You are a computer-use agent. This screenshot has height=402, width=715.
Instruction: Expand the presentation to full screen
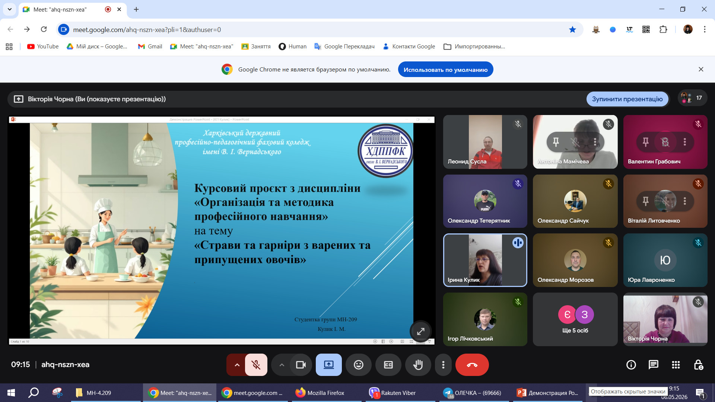point(421,331)
